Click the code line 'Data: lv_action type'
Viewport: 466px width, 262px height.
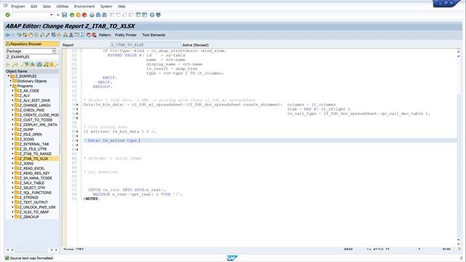[x=112, y=140]
